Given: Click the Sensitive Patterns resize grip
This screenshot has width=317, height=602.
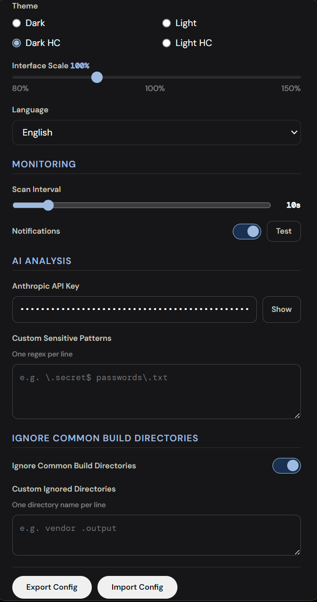Looking at the screenshot, I should [297, 416].
